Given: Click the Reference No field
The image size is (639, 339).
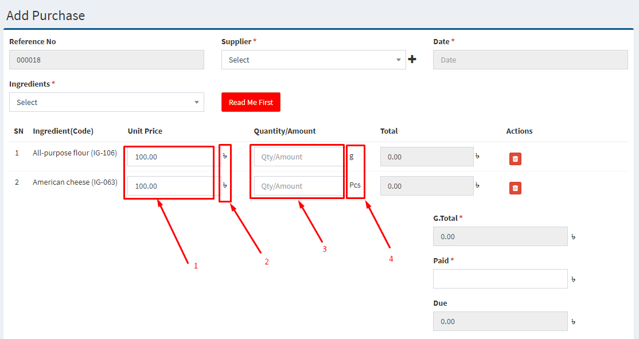Looking at the screenshot, I should pos(106,60).
